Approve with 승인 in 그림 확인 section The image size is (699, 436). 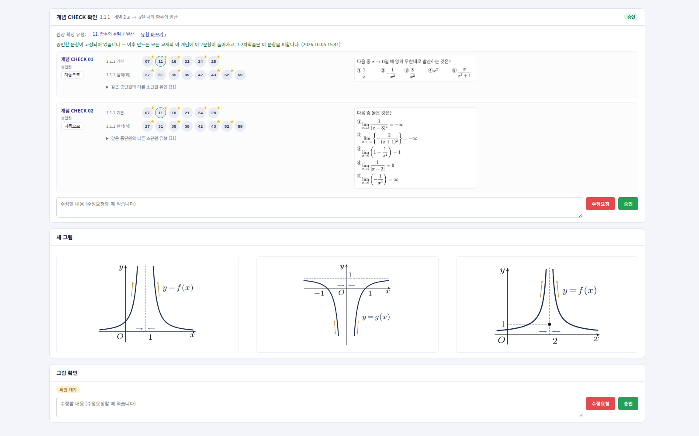(628, 403)
